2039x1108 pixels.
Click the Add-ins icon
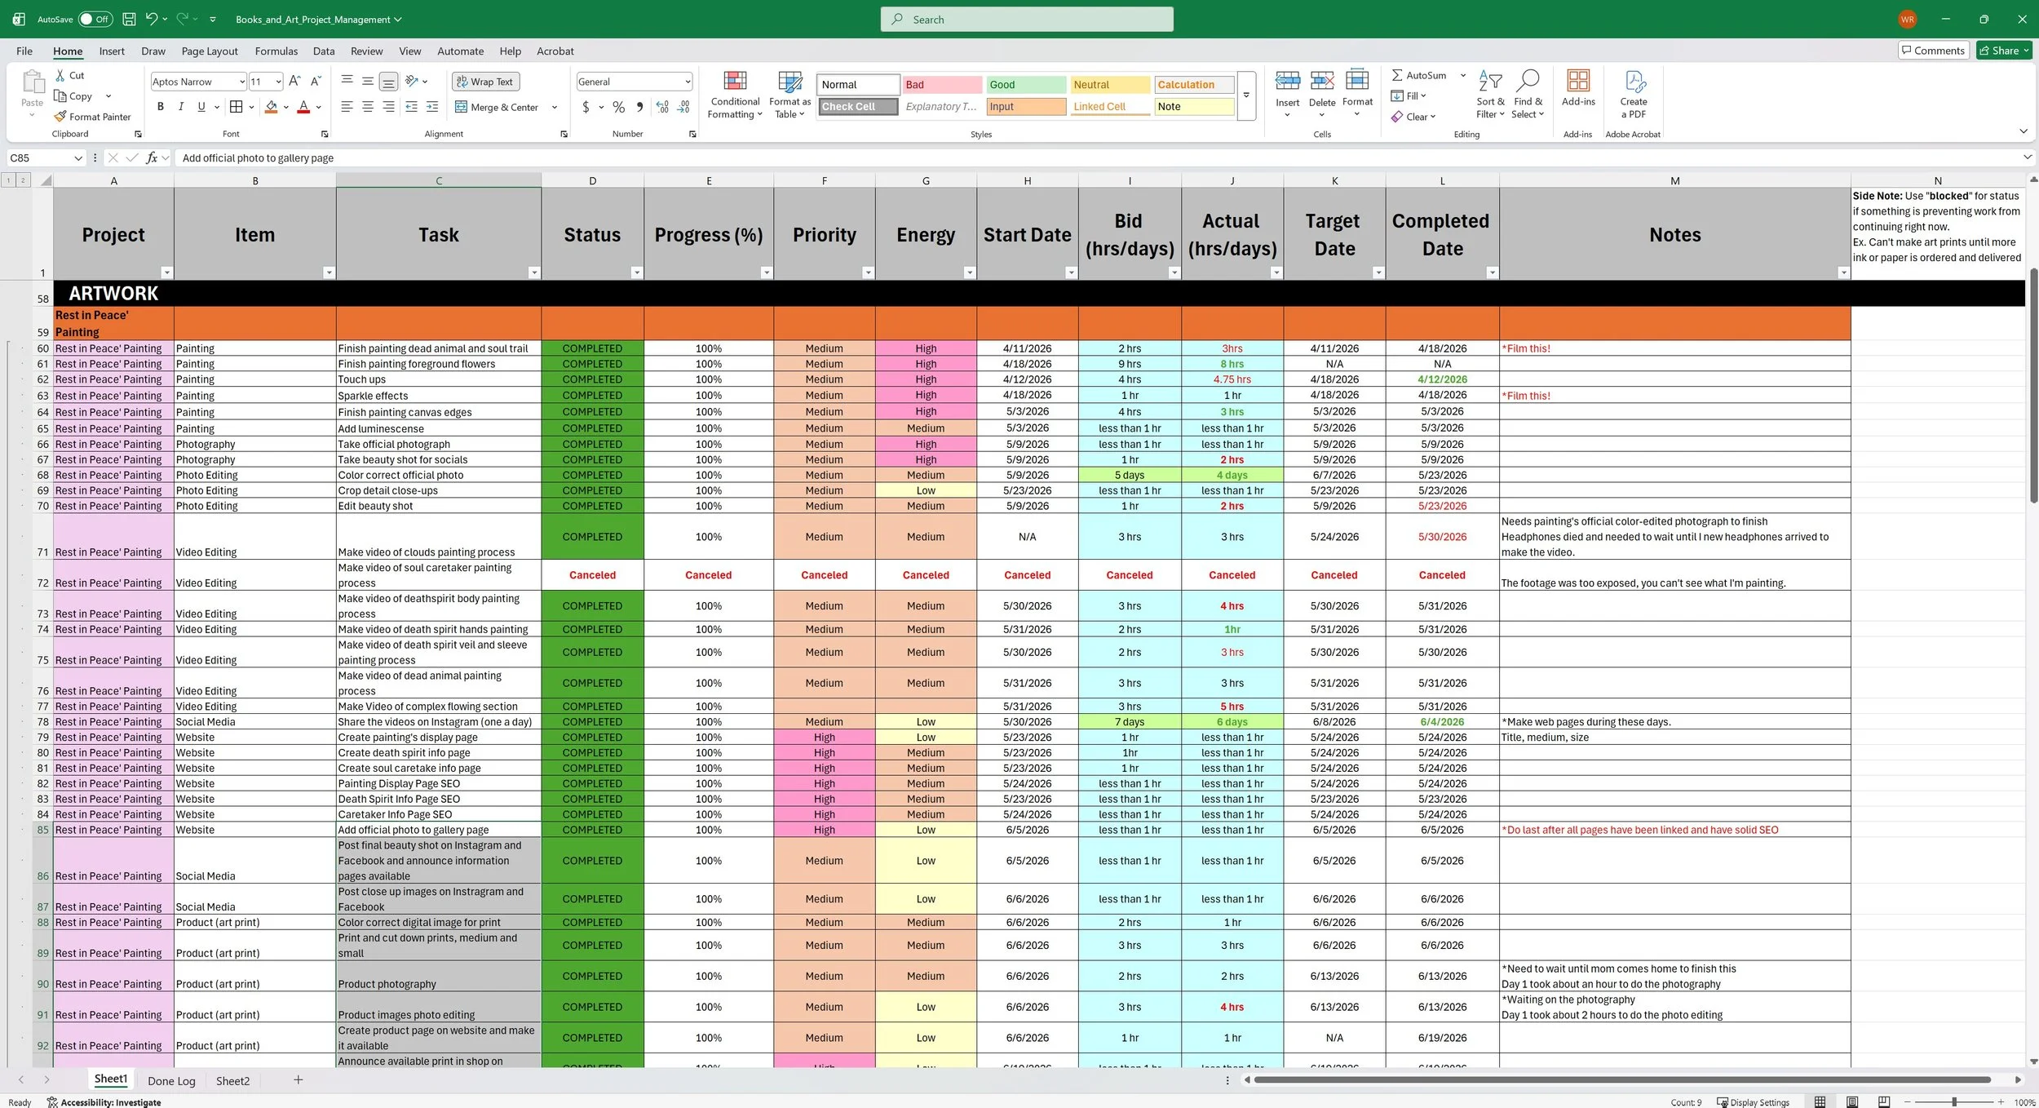(1578, 80)
